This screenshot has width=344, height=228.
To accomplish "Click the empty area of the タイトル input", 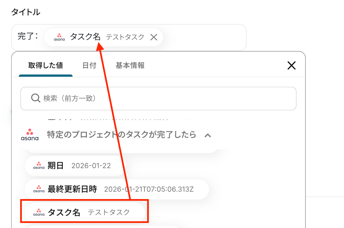I will coord(205,37).
